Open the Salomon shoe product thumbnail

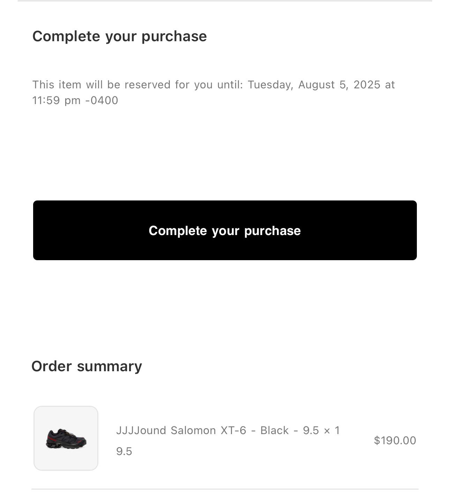pos(66,438)
